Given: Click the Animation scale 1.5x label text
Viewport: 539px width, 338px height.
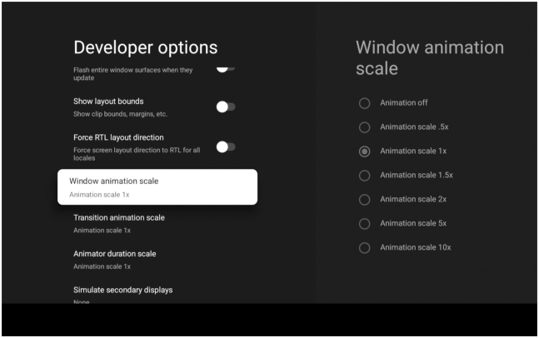Looking at the screenshot, I should click(x=416, y=175).
